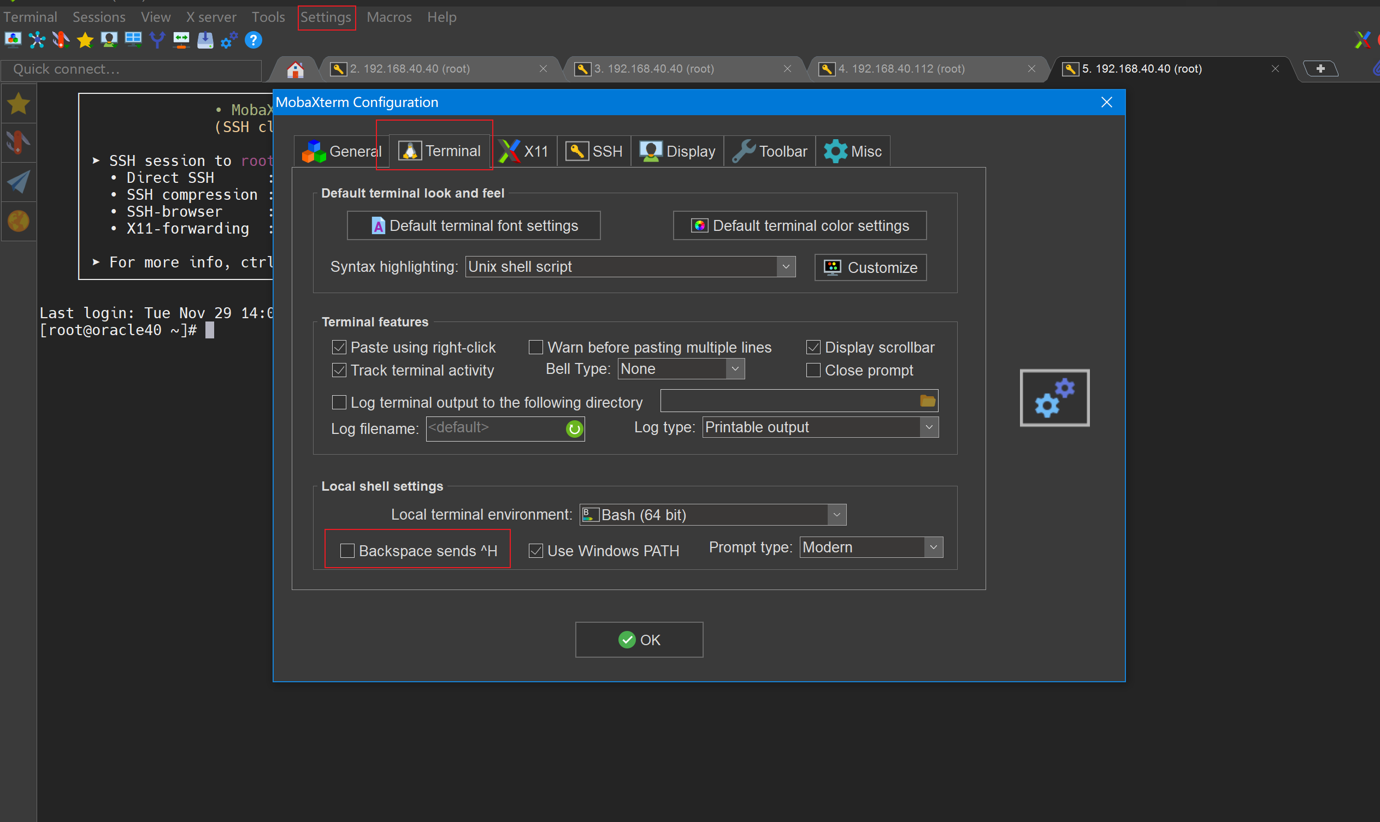Open Bell Type dropdown
This screenshot has width=1380, height=822.
coord(681,369)
